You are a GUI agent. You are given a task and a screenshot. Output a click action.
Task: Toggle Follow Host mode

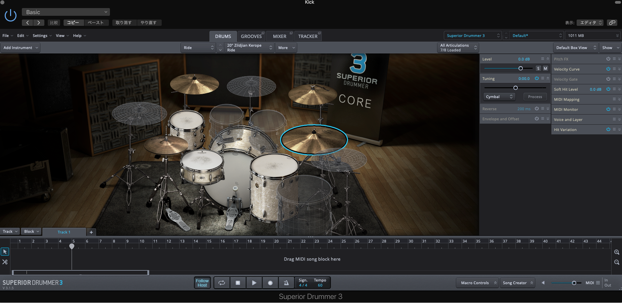click(202, 283)
